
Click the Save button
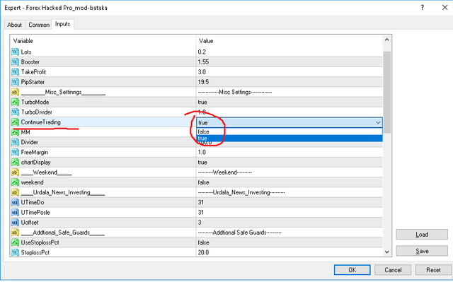[x=422, y=251]
